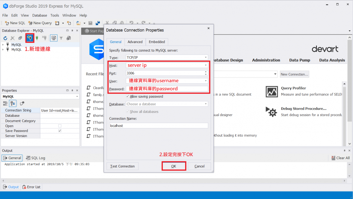This screenshot has width=353, height=199.
Task: Toggle the Open property checkbox
Action: (60, 126)
